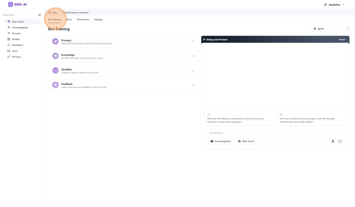Click Restart in Debug and Preview

342,40
